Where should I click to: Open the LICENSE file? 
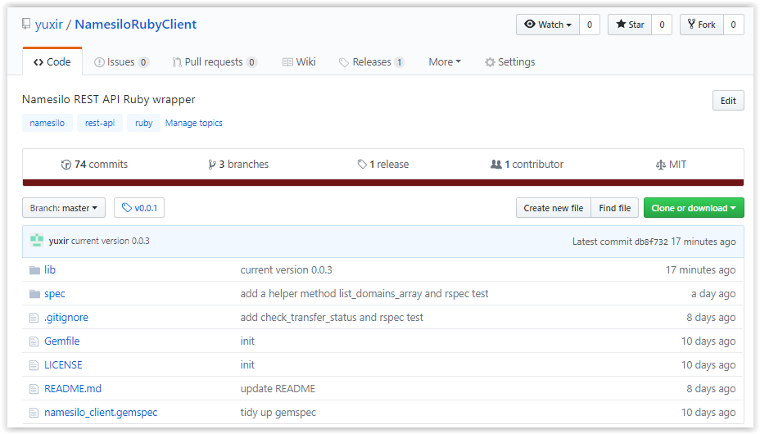point(64,364)
